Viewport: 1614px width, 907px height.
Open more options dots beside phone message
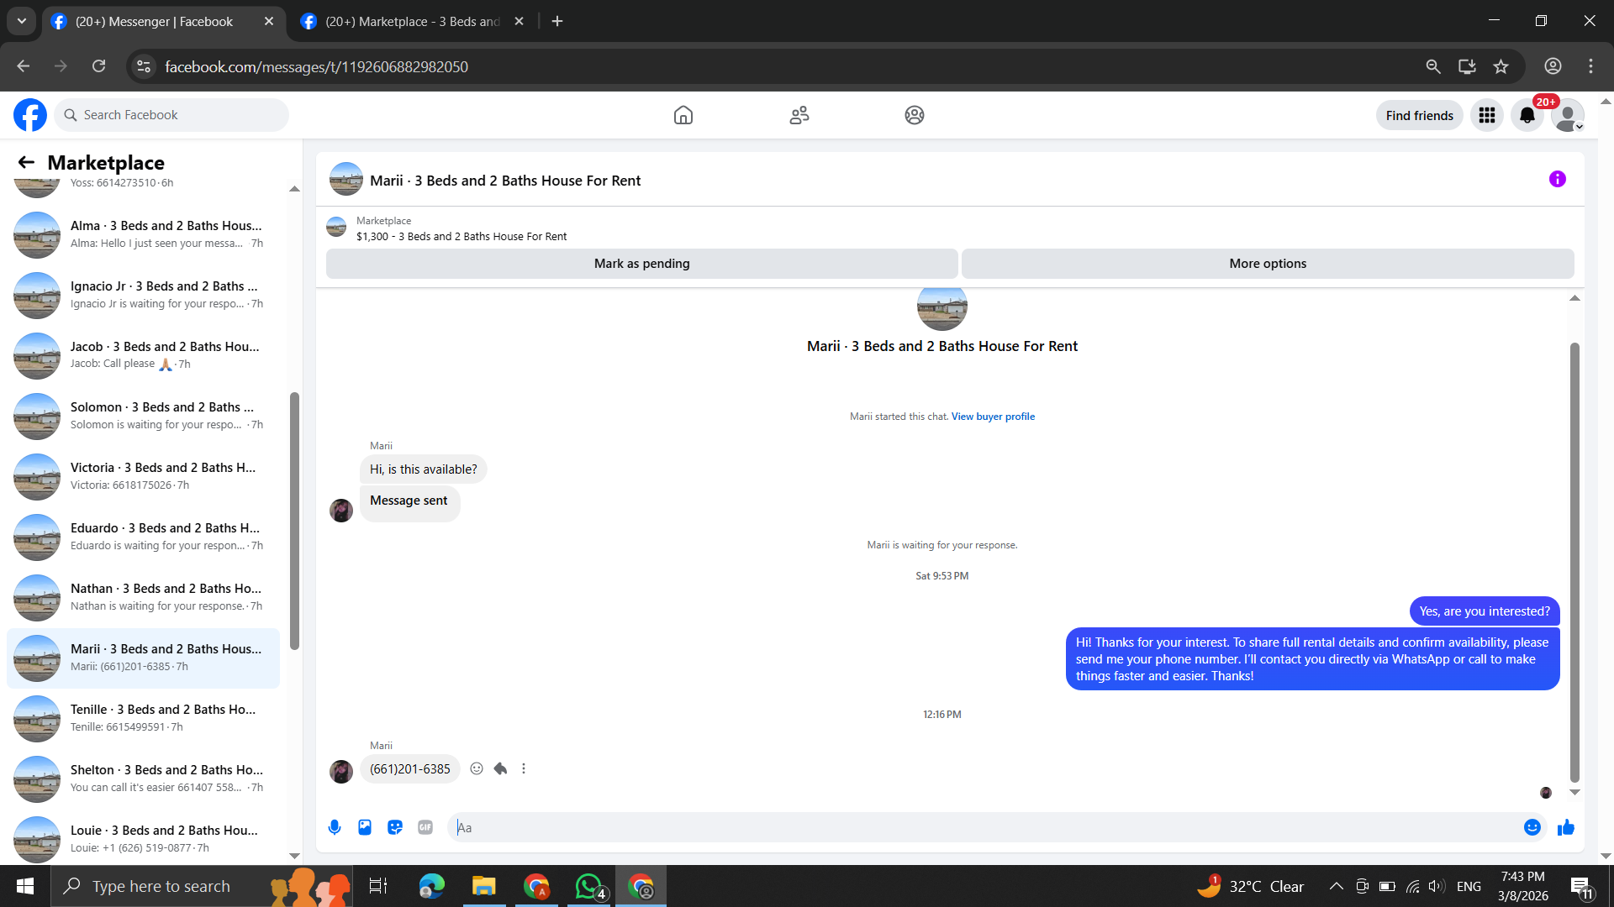coord(524,768)
